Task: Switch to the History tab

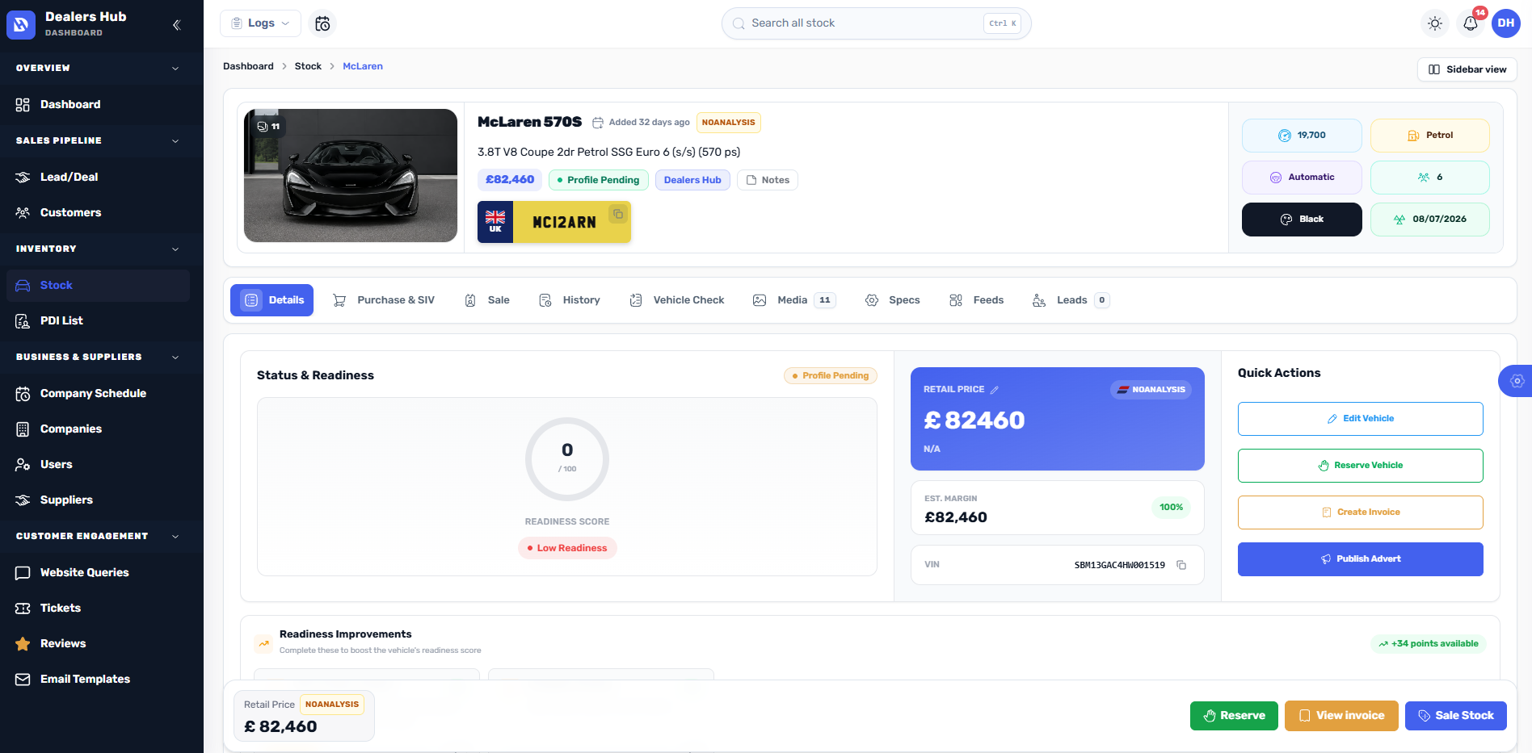Action: coord(570,300)
